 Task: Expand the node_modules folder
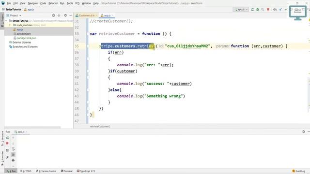10,25
